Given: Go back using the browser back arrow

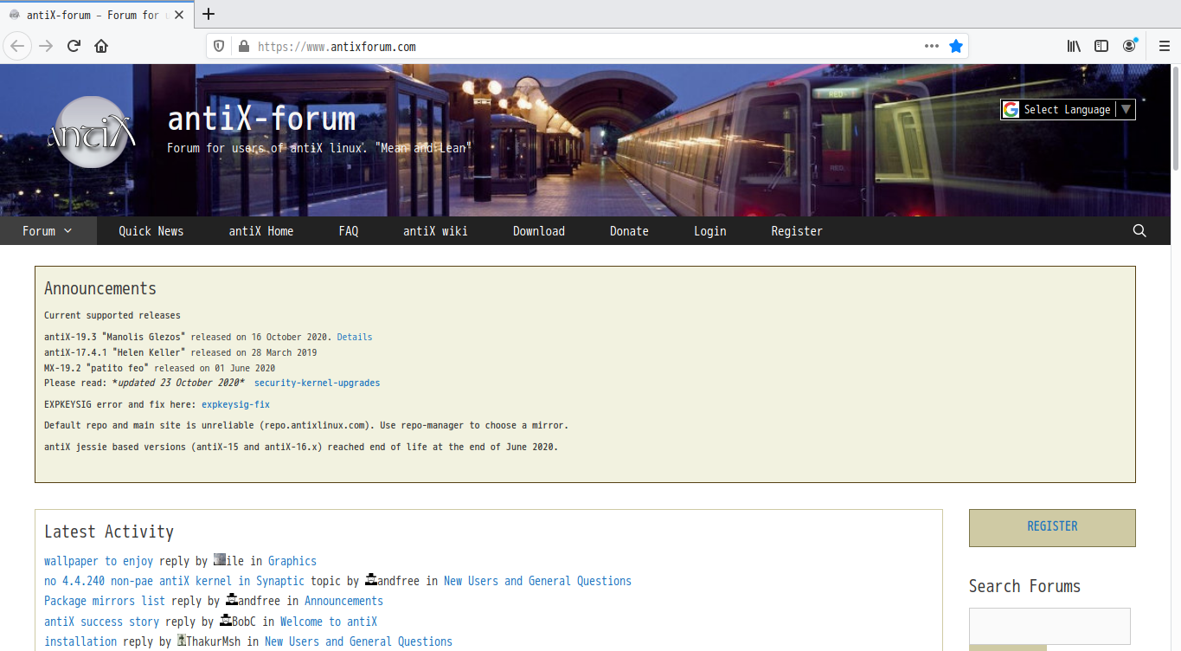Looking at the screenshot, I should click(x=18, y=46).
